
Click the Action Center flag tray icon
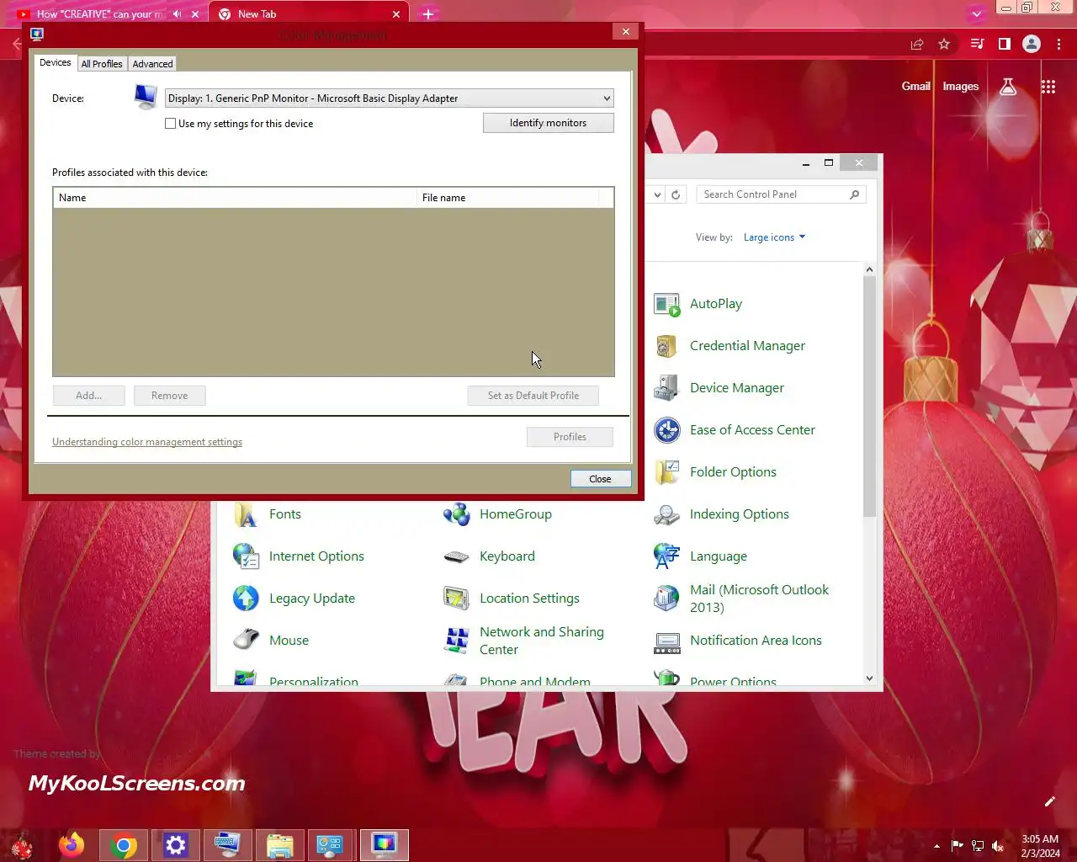coord(958,846)
